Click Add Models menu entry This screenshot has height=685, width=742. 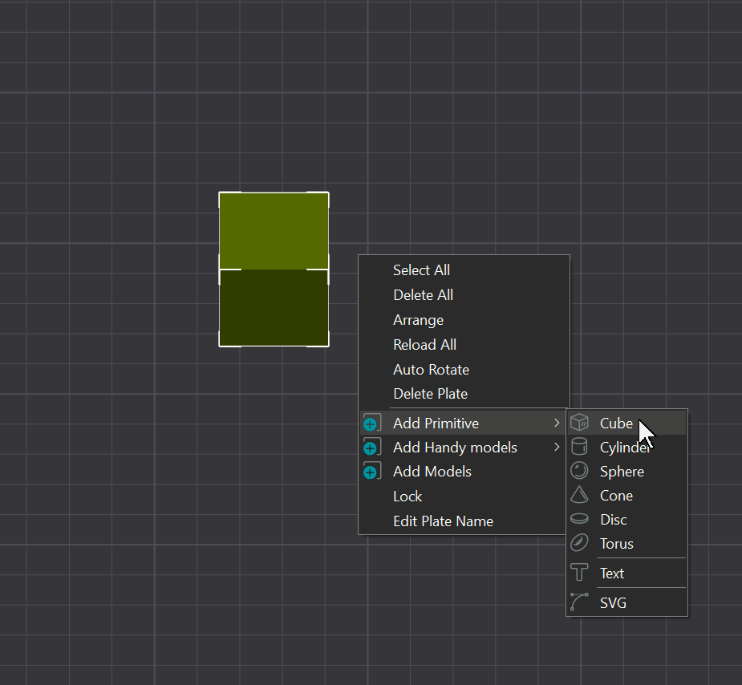pos(464,471)
